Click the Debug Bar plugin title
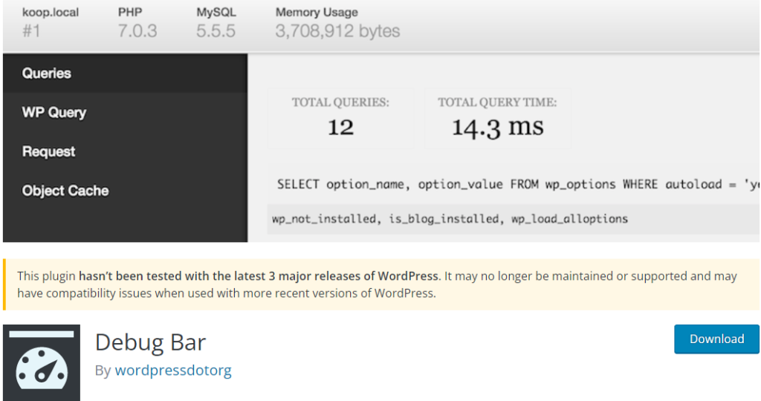 click(x=151, y=342)
